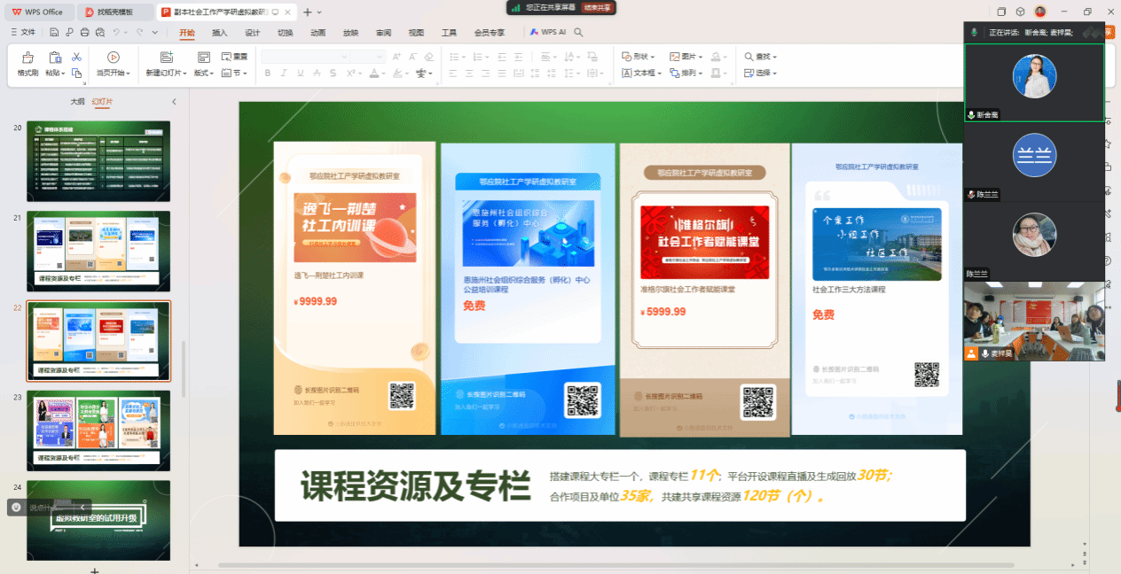Click the Format Painter (格式刷) icon
1121x574 pixels.
coord(28,58)
